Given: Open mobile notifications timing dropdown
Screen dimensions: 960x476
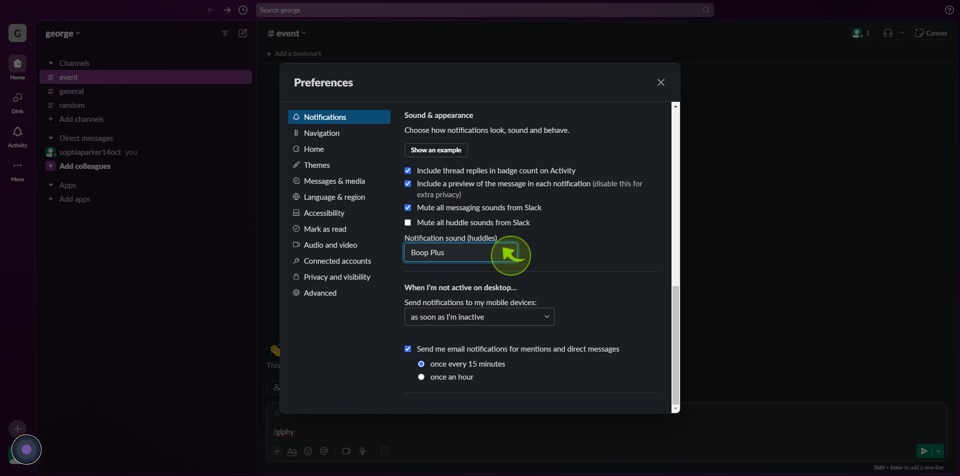Looking at the screenshot, I should (x=479, y=317).
